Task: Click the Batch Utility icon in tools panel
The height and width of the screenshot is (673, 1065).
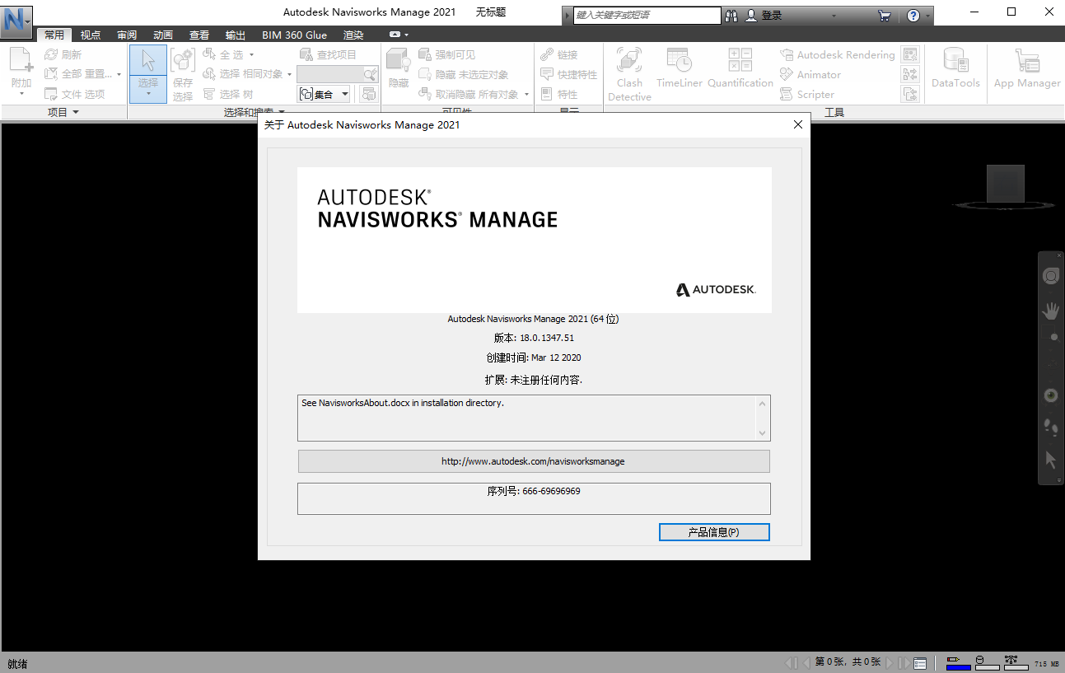Action: (x=910, y=74)
